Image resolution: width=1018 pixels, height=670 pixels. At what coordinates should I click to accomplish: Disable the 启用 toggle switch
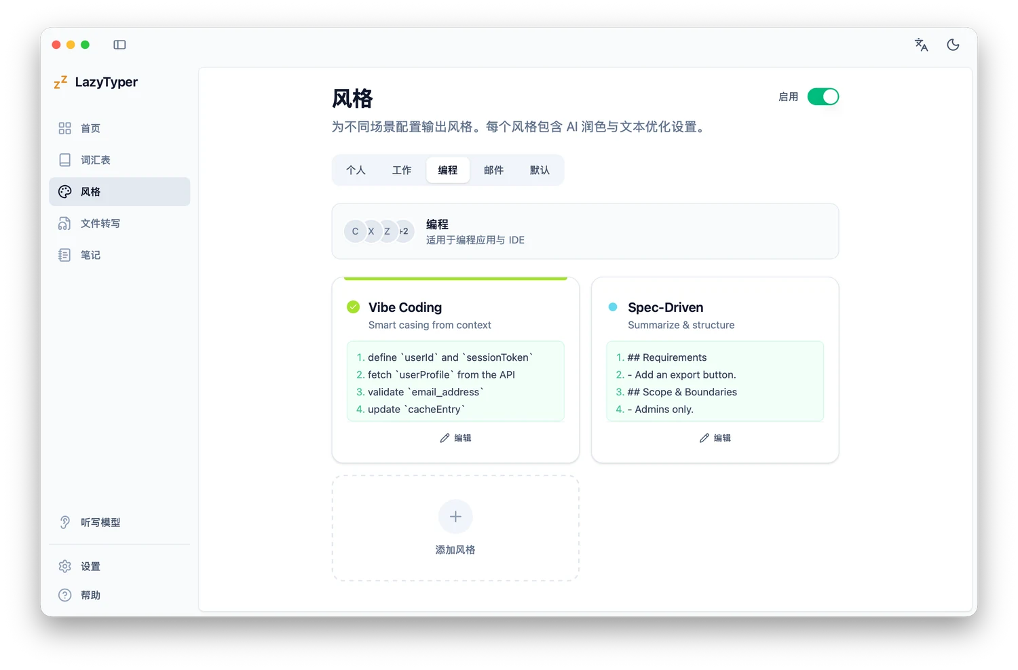click(x=823, y=97)
